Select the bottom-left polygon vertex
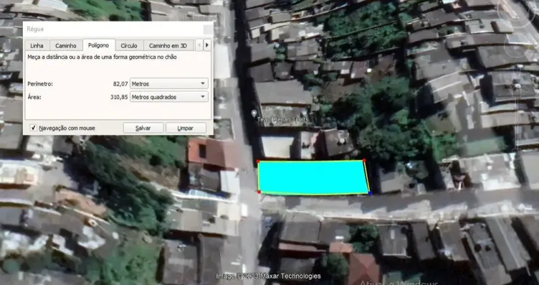The width and height of the screenshot is (539, 285). pos(259,192)
